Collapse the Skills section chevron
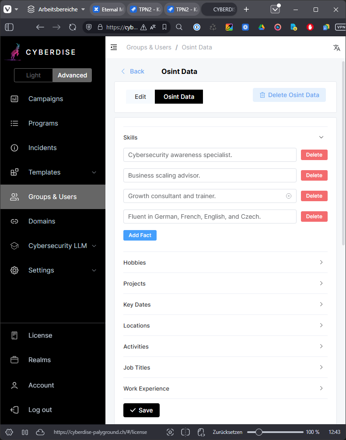 point(321,137)
